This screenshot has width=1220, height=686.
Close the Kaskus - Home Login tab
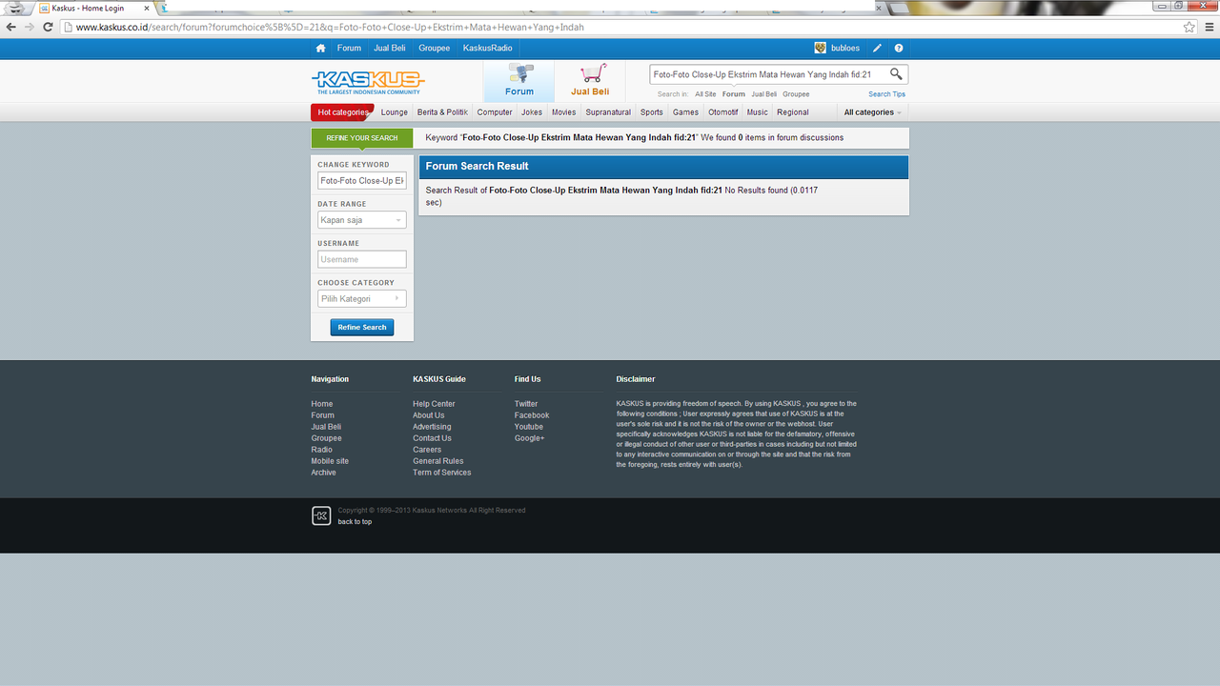146,9
